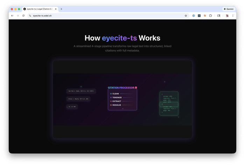
Task: Reload the eyecite-ts page
Action: click(23, 16)
